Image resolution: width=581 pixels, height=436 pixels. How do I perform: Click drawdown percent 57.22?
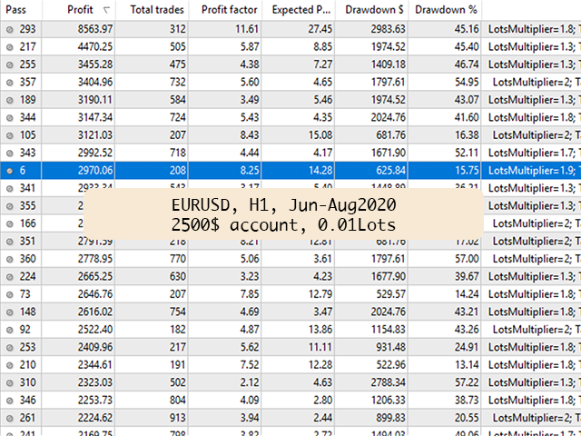tap(467, 382)
